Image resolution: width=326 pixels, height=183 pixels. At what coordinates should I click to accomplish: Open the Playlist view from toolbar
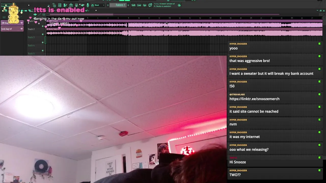click(71, 5)
